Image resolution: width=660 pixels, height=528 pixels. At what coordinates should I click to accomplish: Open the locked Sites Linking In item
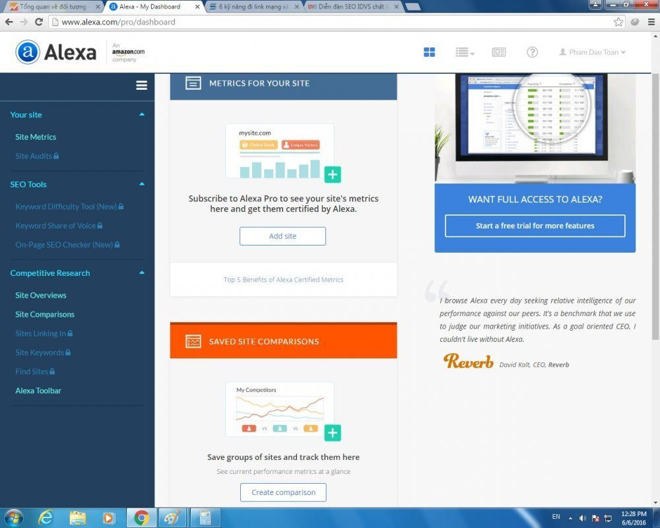point(44,333)
